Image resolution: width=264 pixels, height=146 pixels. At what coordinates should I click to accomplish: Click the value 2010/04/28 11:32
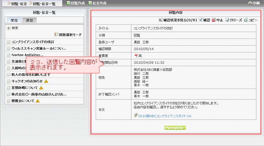click(x=149, y=62)
